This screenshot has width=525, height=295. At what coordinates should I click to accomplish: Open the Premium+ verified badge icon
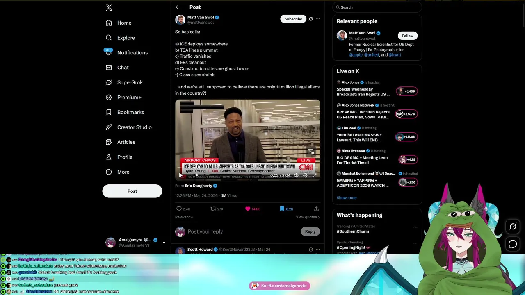coord(109,98)
